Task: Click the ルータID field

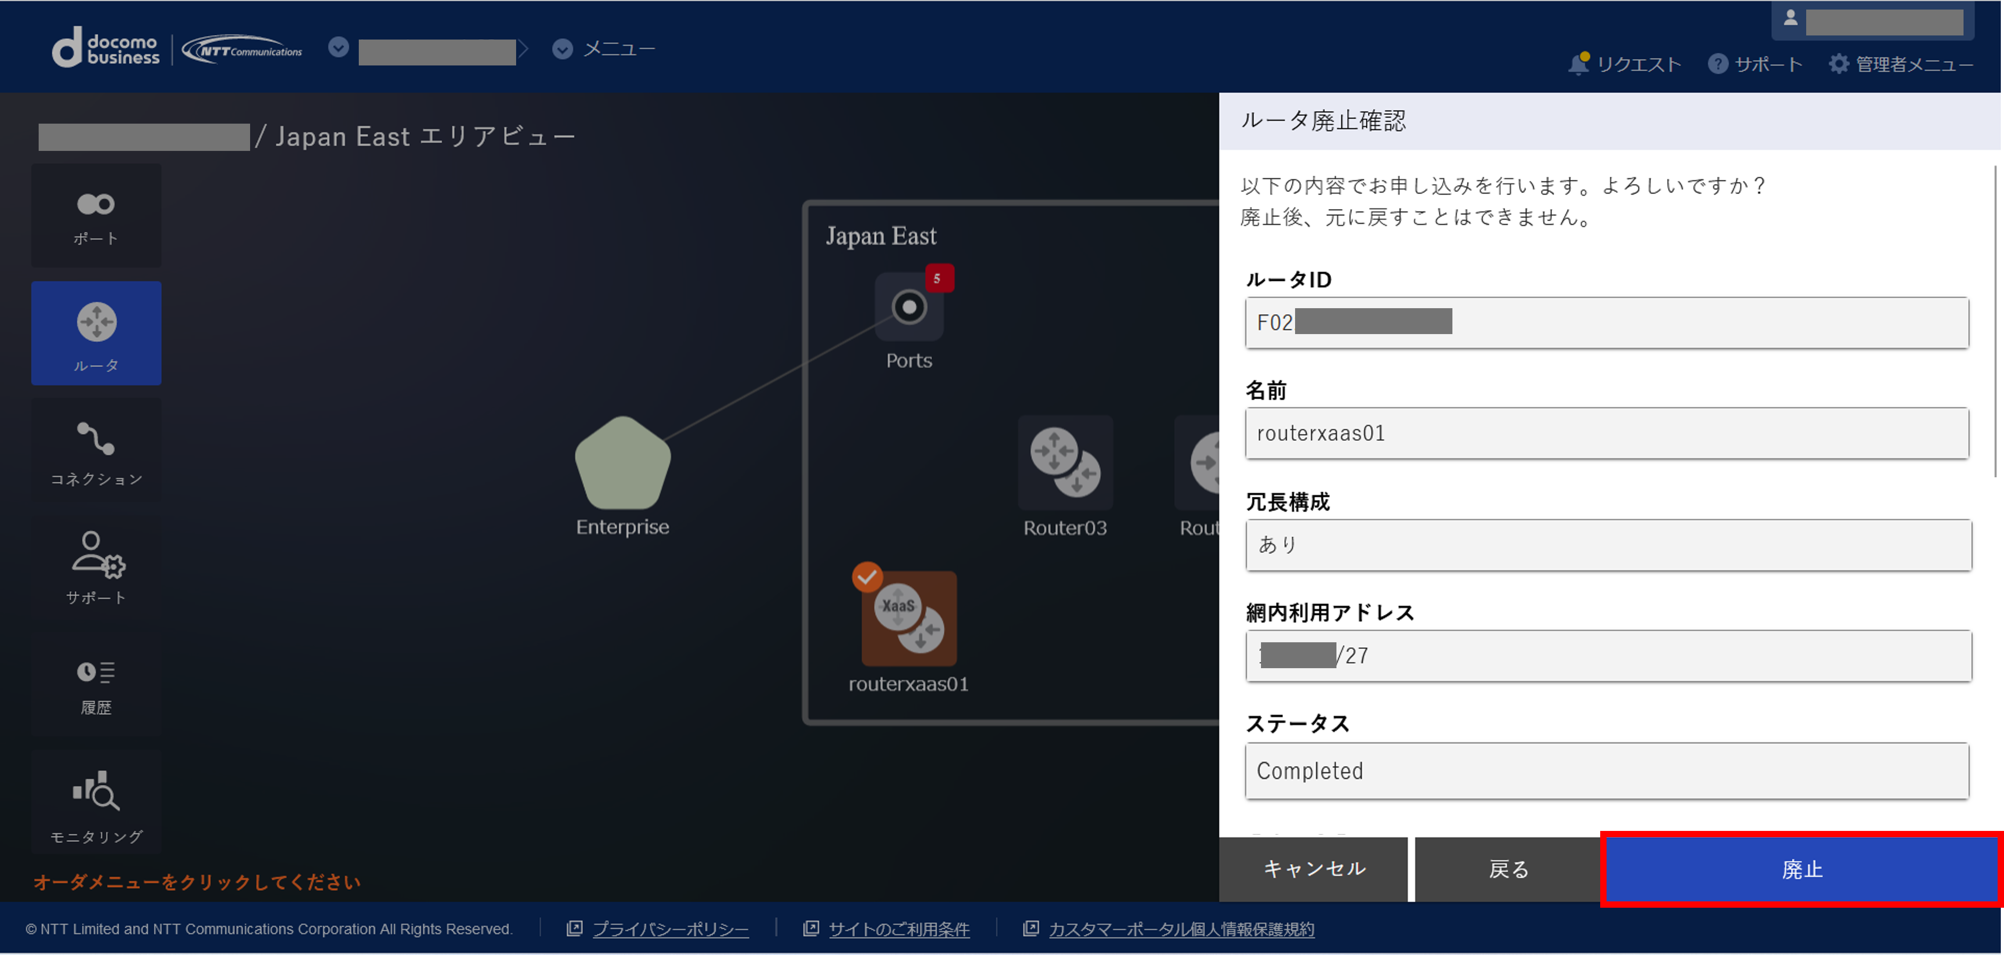Action: click(x=1607, y=323)
